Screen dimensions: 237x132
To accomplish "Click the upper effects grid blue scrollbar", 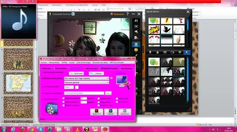I will click(x=188, y=25).
